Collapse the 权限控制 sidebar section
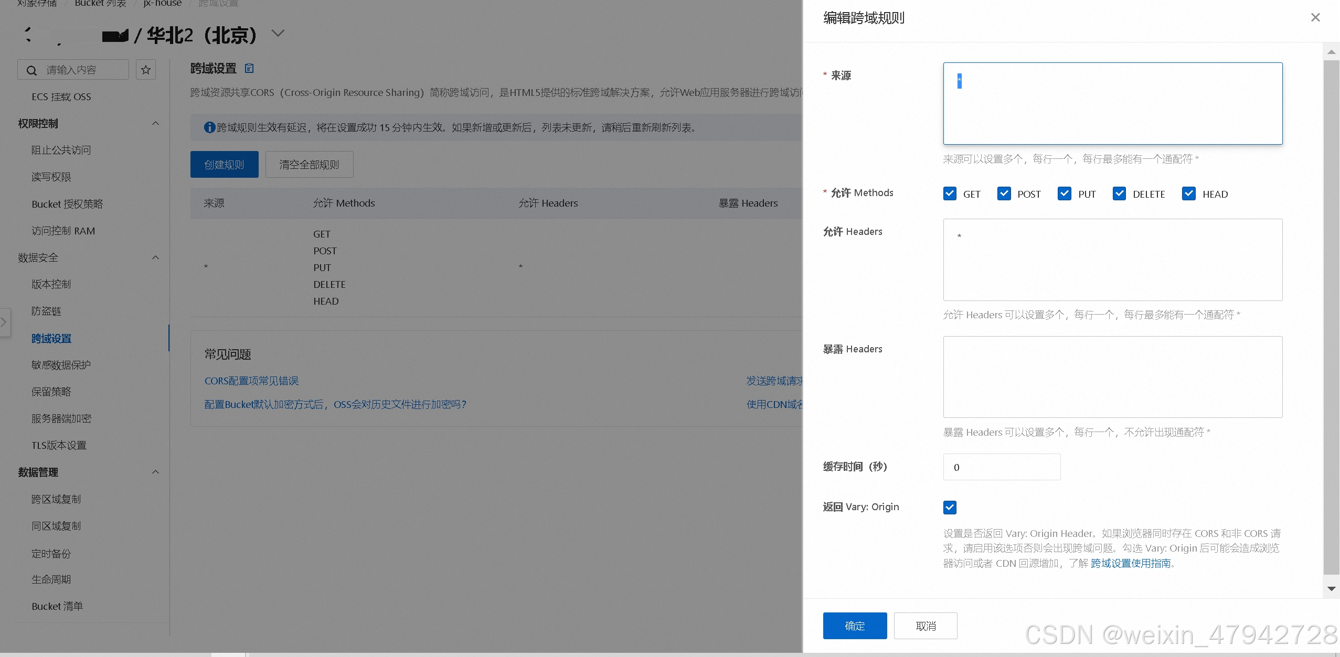The height and width of the screenshot is (657, 1340). [155, 123]
